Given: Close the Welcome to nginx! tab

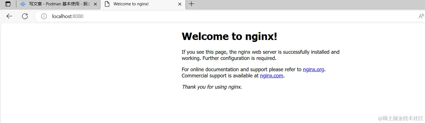Looking at the screenshot, I should (180, 4).
